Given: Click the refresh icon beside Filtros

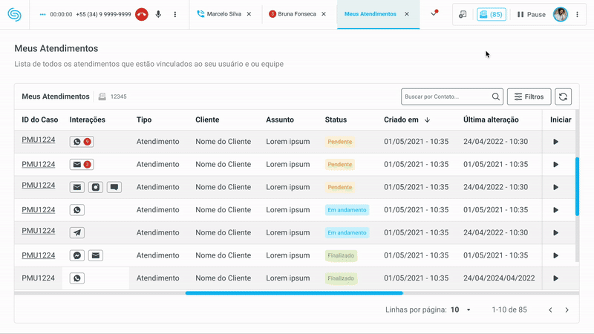Looking at the screenshot, I should (x=564, y=96).
